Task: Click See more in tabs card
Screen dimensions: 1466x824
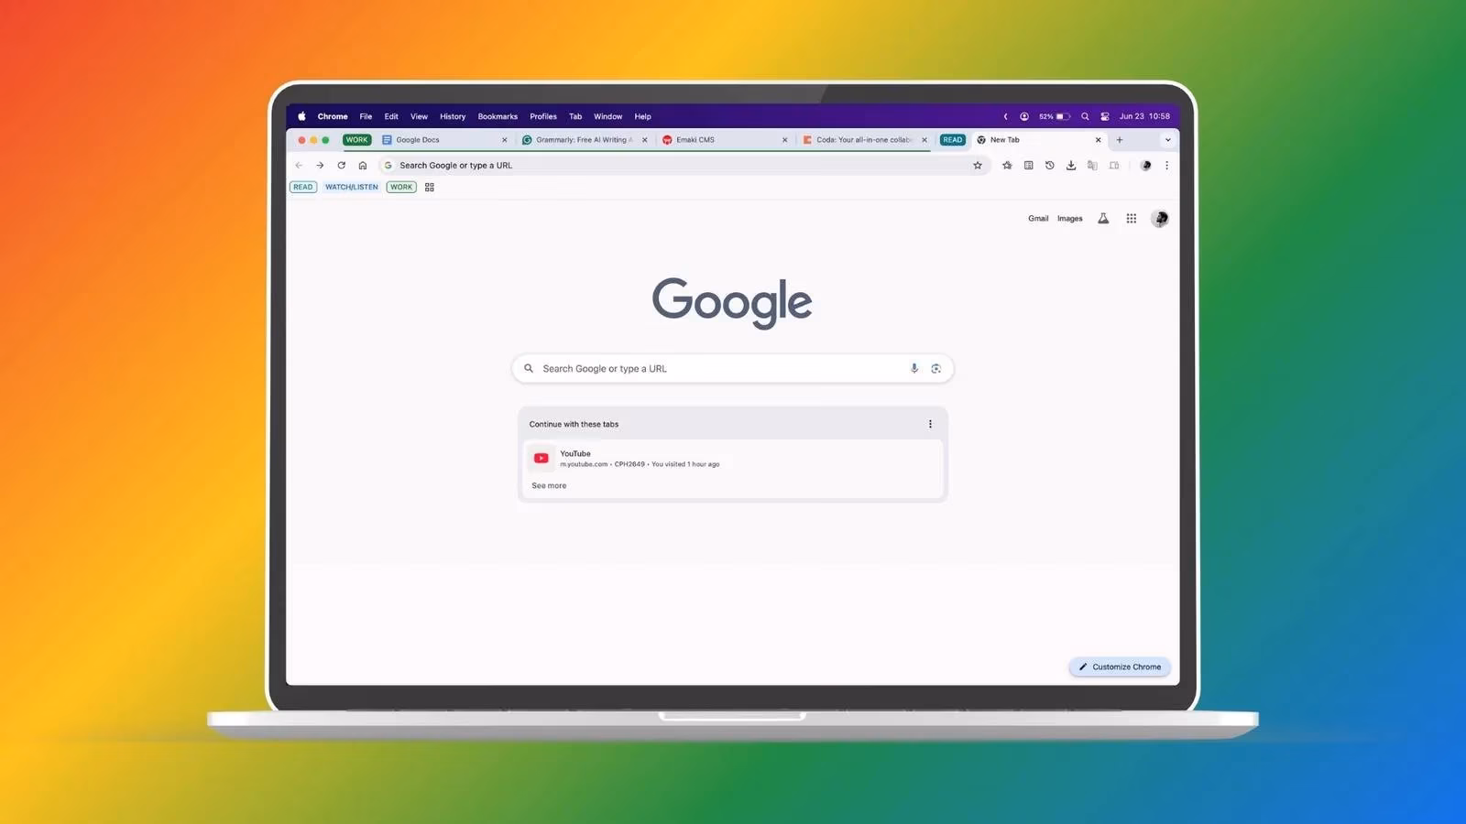Action: click(x=549, y=486)
